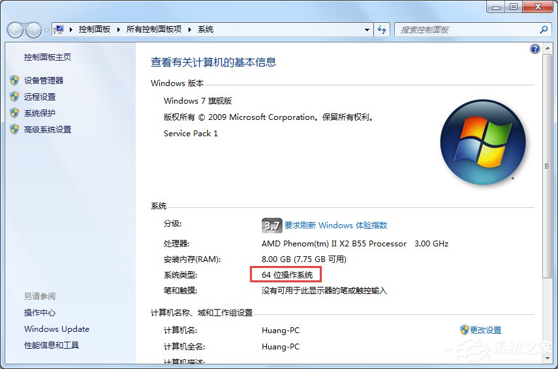Click the 更改设置 link

486,331
